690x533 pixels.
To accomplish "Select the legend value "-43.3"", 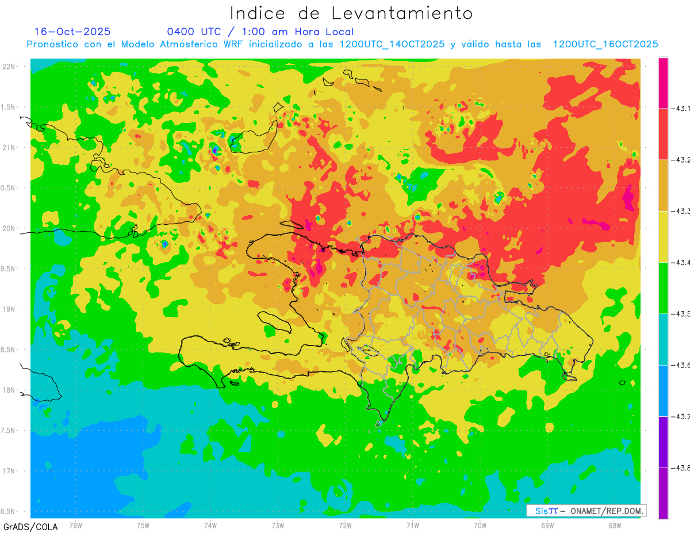I will click(x=681, y=211).
